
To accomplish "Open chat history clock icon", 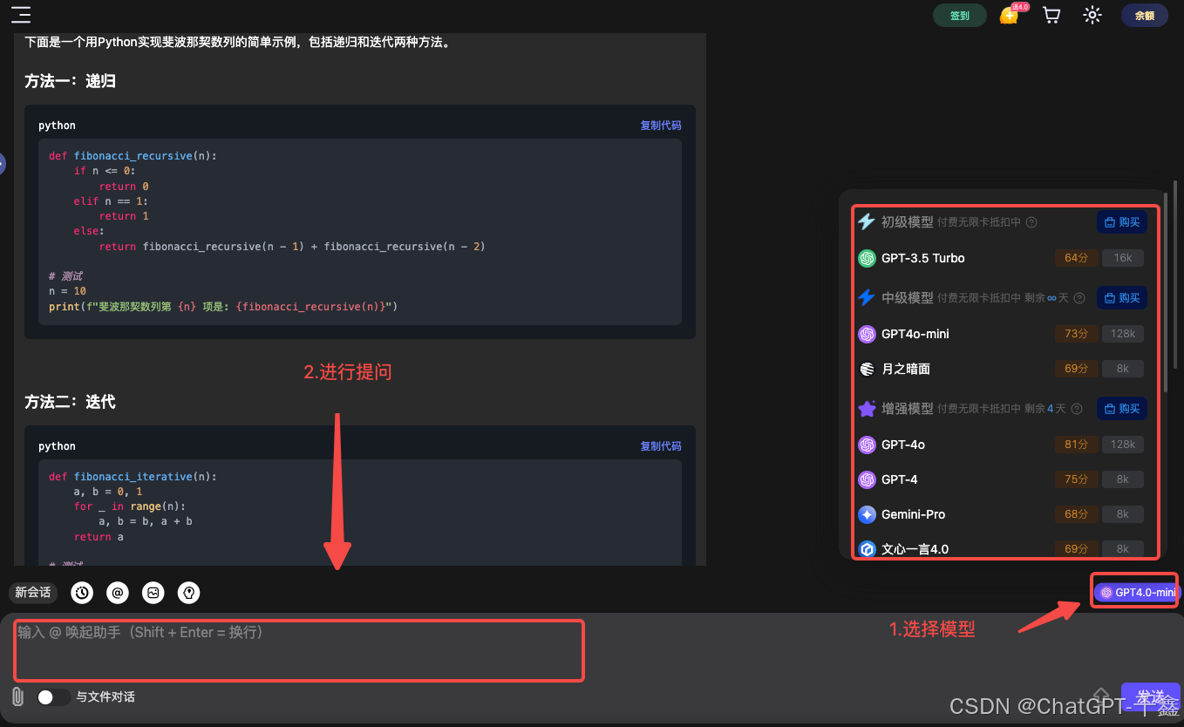I will pos(82,593).
